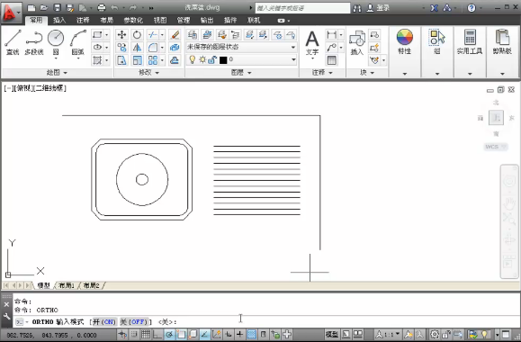
Task: Click the Multileader tool
Action: point(331,48)
